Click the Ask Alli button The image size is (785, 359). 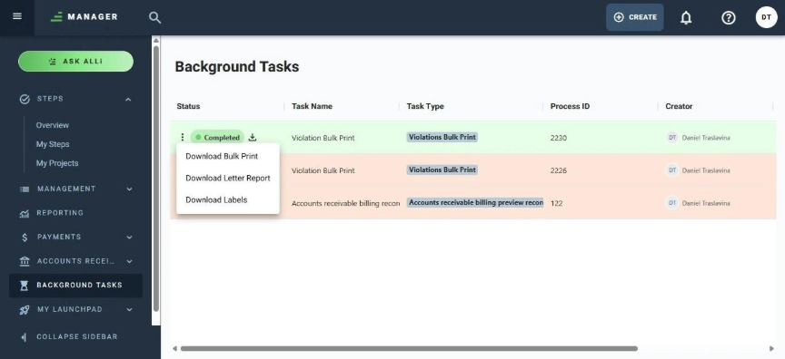coord(75,62)
